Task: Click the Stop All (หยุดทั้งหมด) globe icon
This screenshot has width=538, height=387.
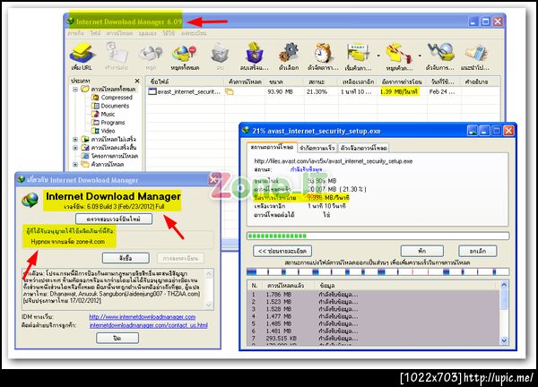Action: pyautogui.click(x=185, y=54)
